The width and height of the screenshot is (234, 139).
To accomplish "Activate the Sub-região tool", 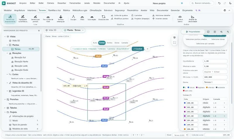I will pyautogui.click(x=92, y=18).
